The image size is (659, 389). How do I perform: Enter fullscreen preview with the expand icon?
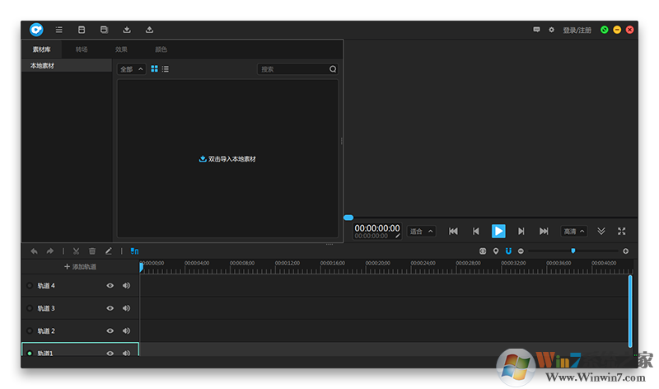pyautogui.click(x=622, y=232)
